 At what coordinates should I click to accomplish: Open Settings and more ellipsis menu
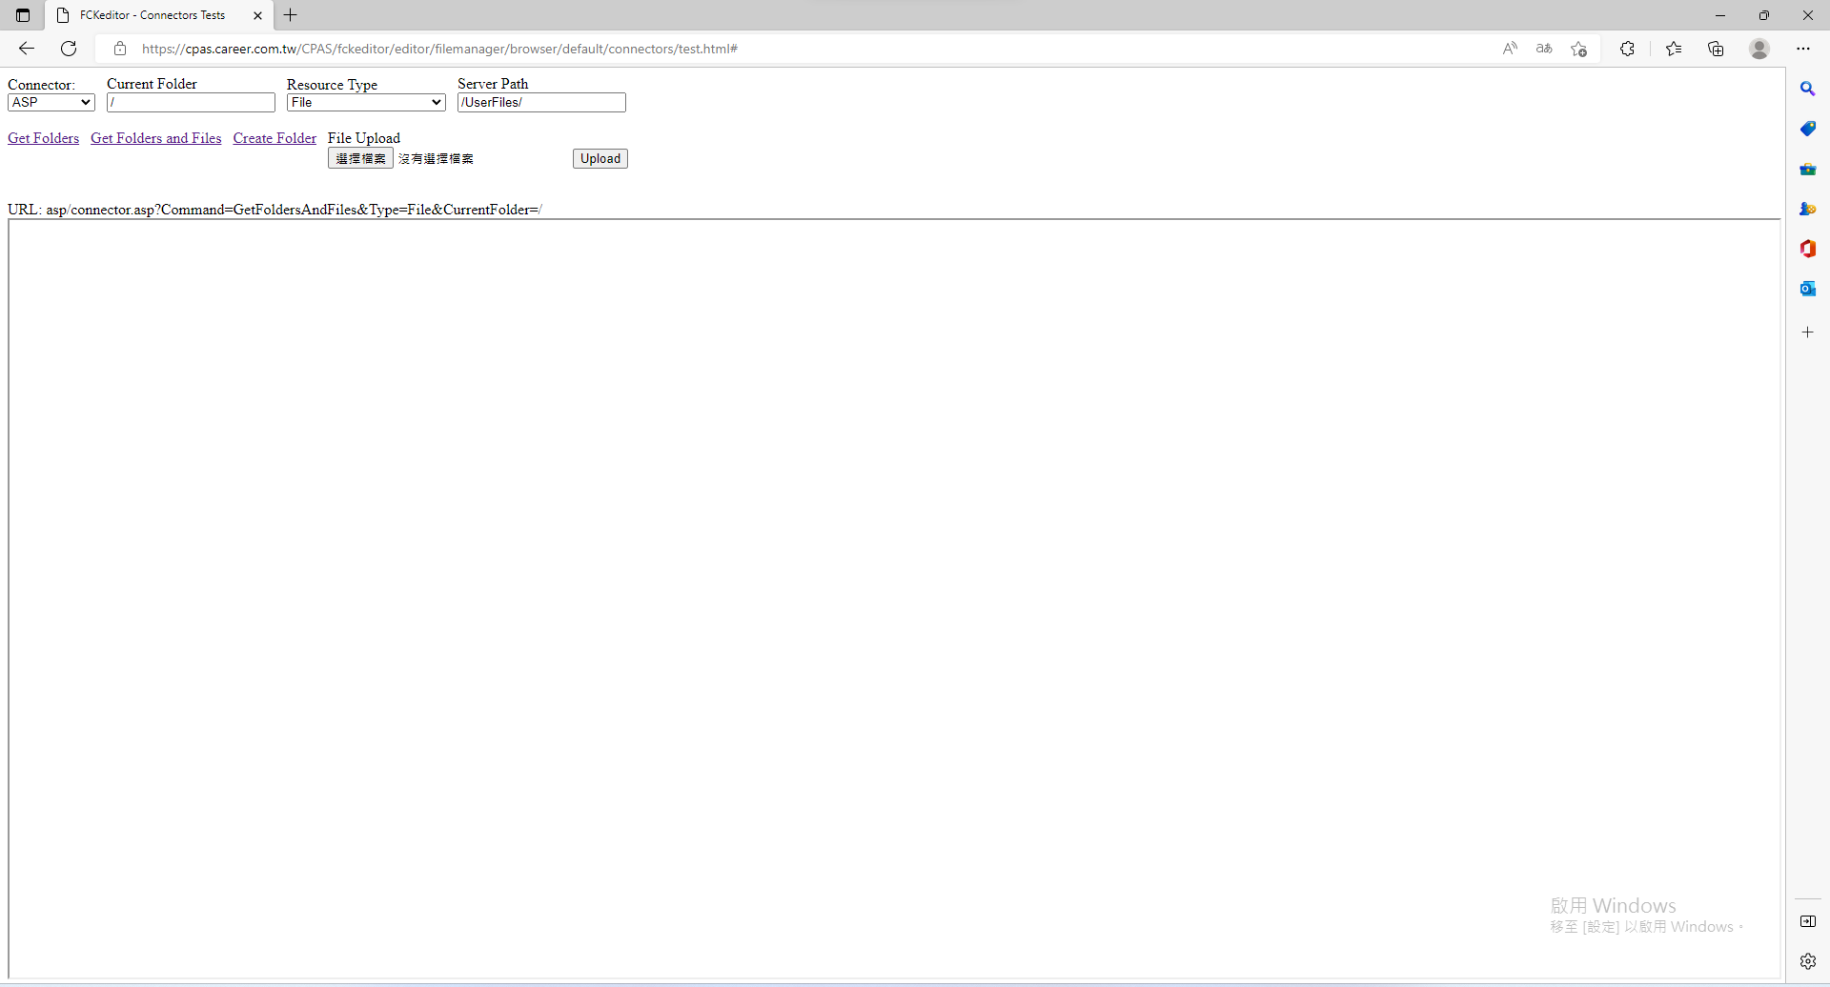click(1803, 49)
